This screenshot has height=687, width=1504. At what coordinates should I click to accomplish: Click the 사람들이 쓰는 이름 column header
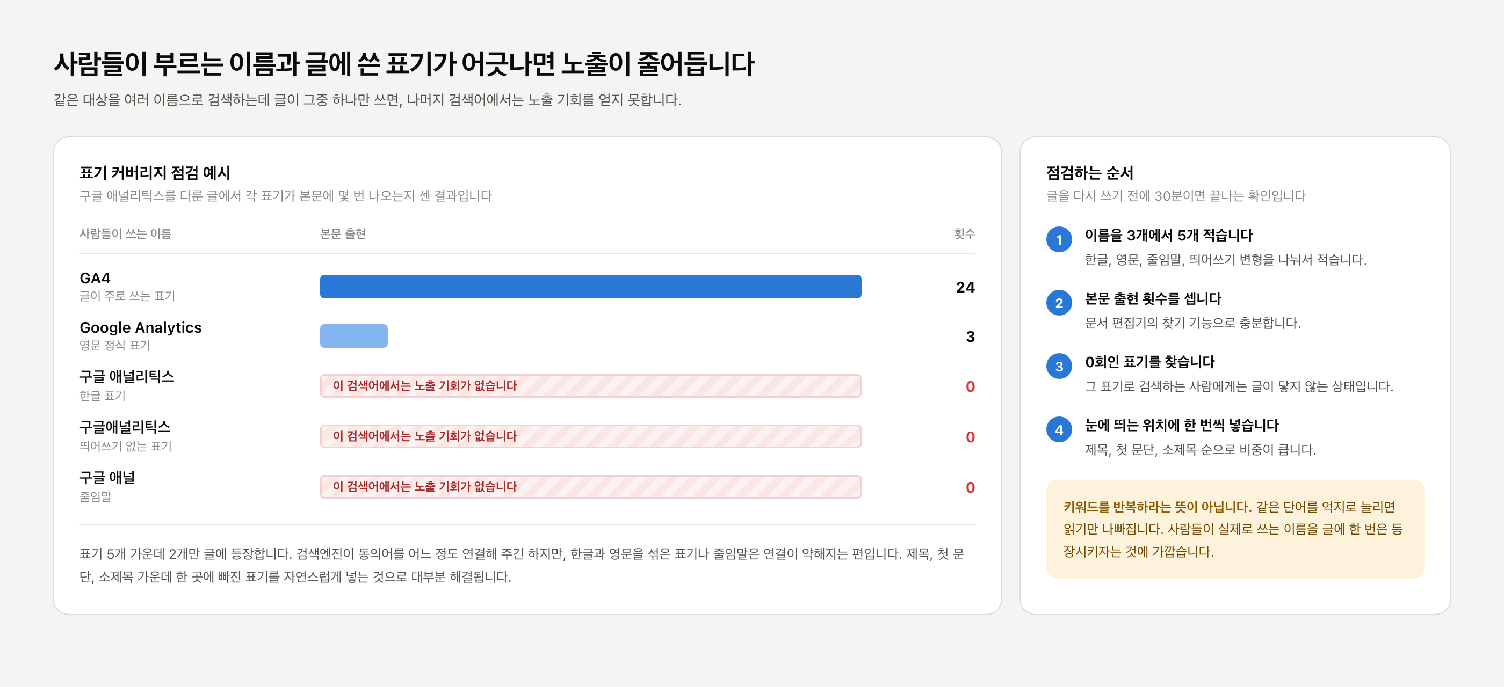pos(126,234)
